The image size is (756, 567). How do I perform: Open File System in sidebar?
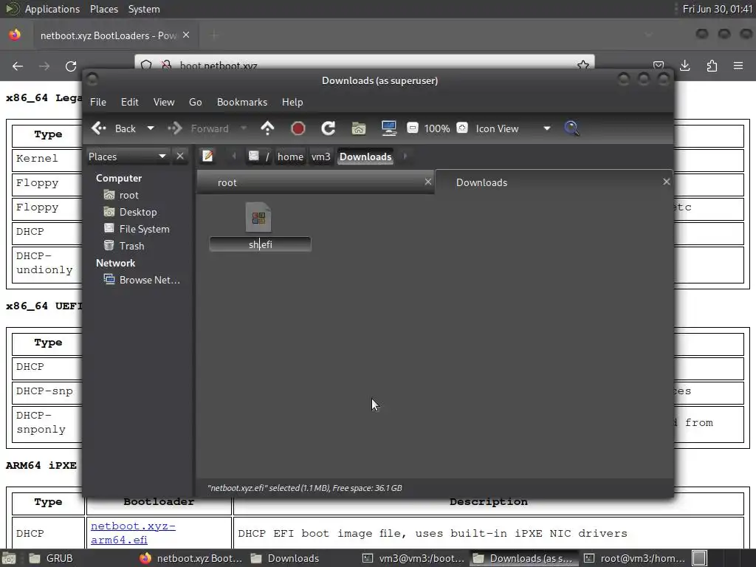144,229
